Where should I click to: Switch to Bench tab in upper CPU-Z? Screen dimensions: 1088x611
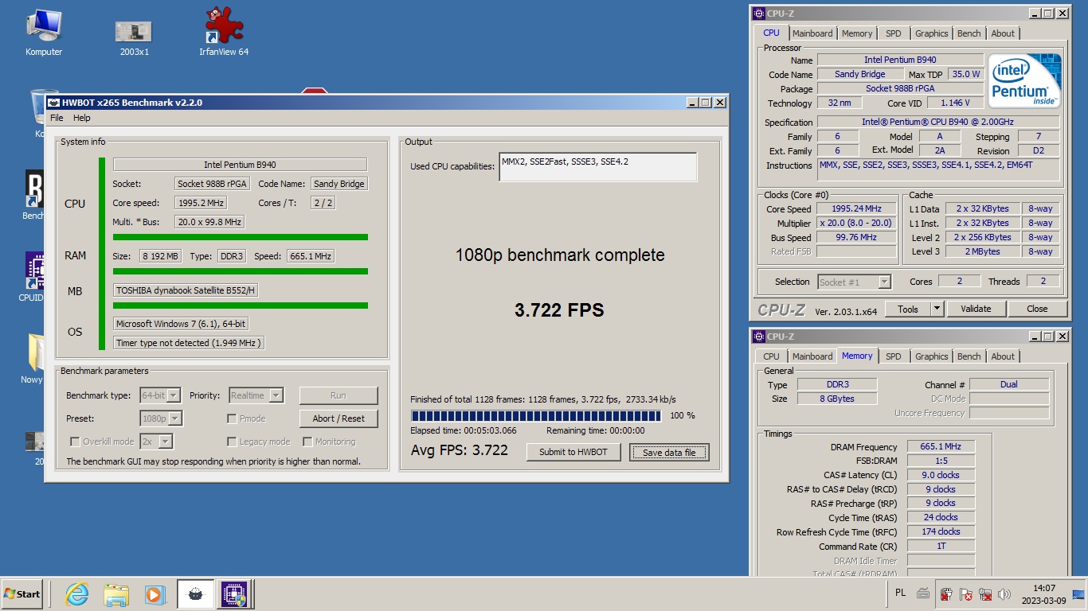click(969, 33)
